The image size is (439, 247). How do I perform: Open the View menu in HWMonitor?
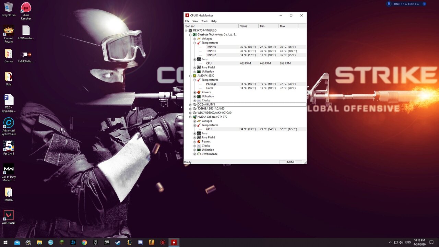coord(195,21)
